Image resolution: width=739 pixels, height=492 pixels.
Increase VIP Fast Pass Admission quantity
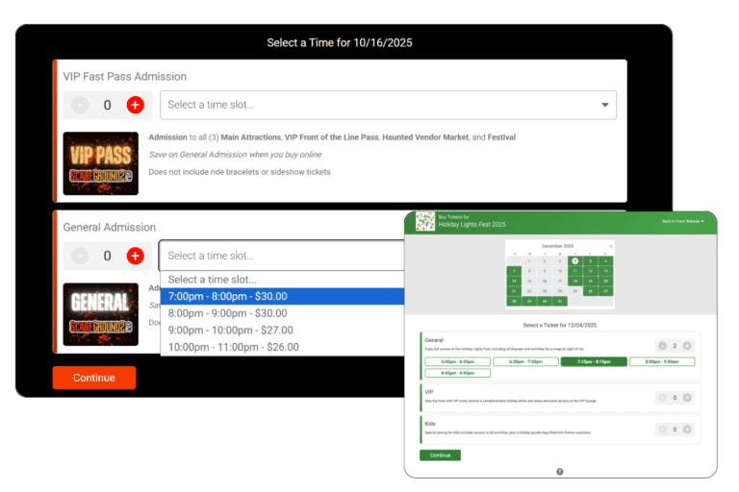(x=136, y=105)
